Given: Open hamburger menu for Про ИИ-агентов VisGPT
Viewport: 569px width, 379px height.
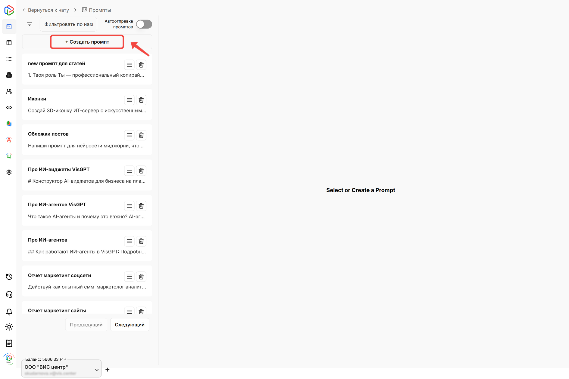Looking at the screenshot, I should click(129, 206).
